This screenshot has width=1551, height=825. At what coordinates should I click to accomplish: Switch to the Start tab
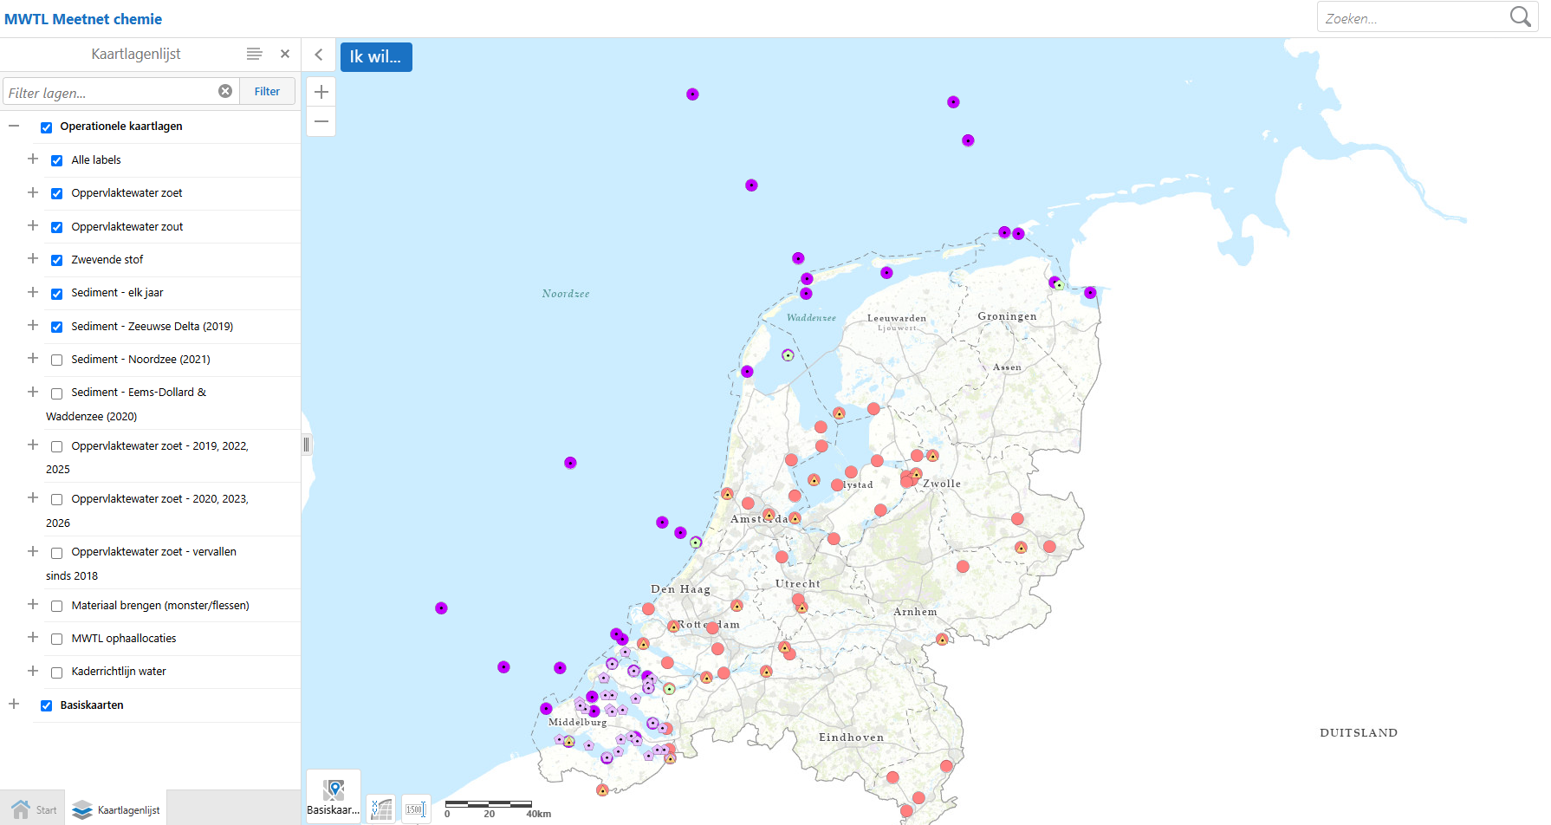[x=35, y=809]
